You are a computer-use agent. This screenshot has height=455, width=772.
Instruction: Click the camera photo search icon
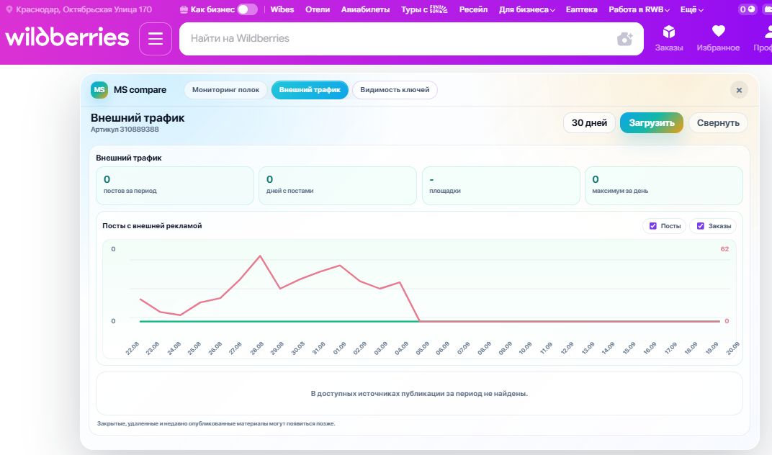click(x=625, y=39)
